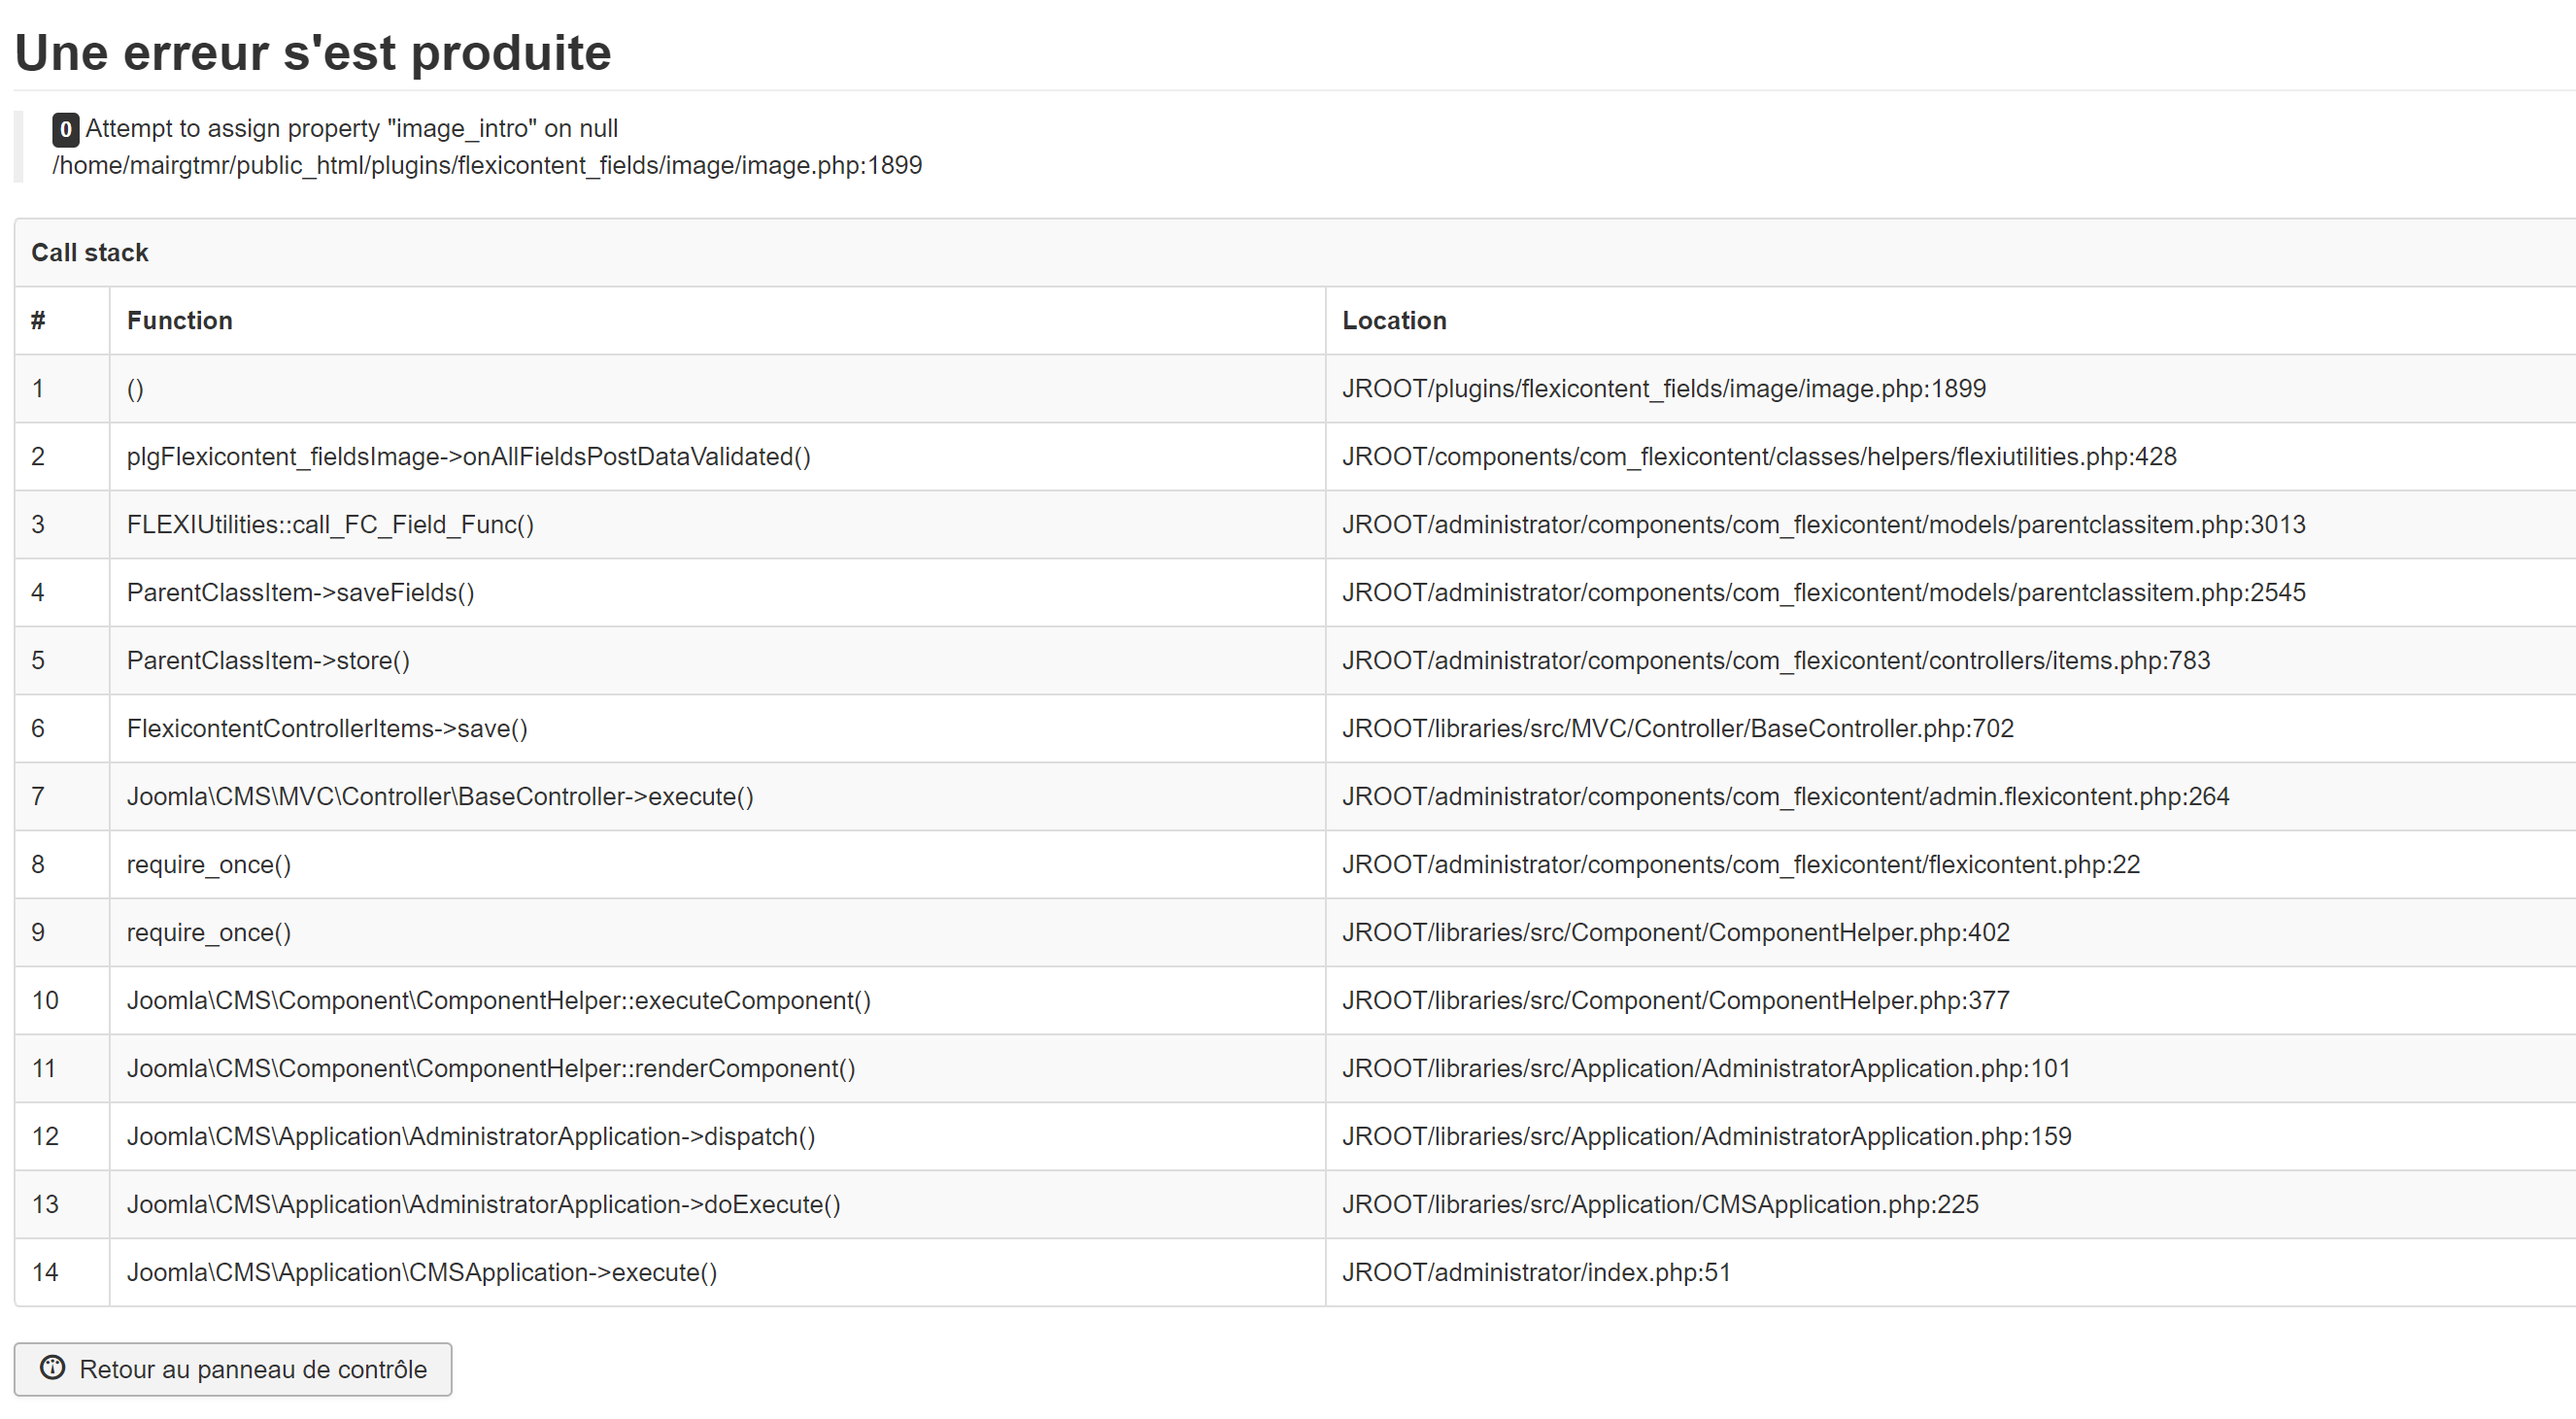Select the ComponentHelper::executeComponent() entry in row 10

tap(499, 1000)
